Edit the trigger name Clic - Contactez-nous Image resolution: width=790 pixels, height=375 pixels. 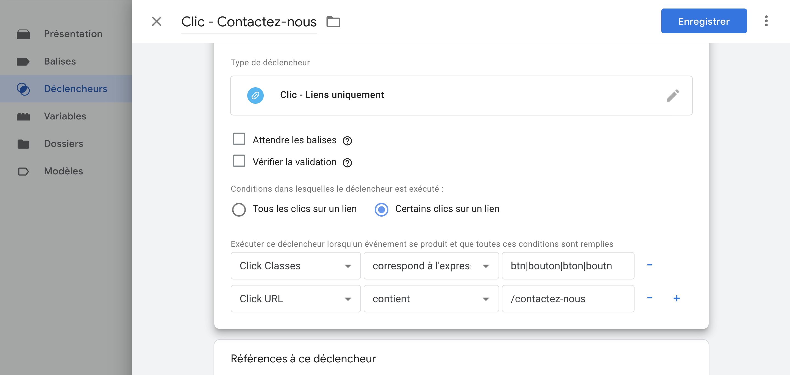coord(249,22)
